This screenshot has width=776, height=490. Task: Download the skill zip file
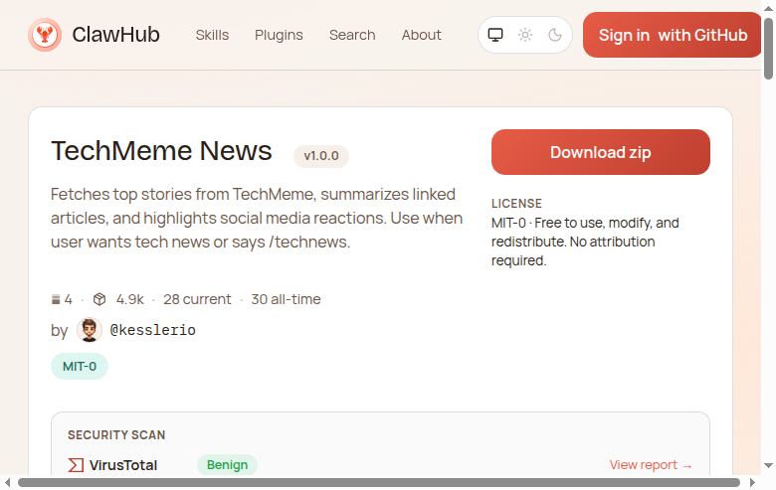(600, 152)
